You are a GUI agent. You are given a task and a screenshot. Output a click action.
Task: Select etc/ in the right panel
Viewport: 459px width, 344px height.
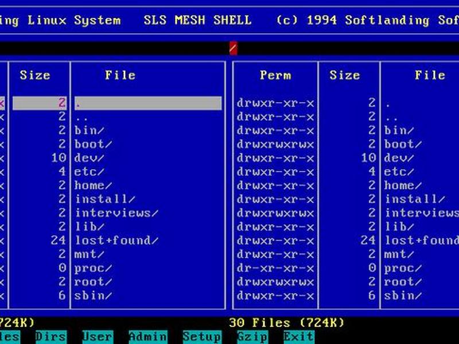point(399,171)
